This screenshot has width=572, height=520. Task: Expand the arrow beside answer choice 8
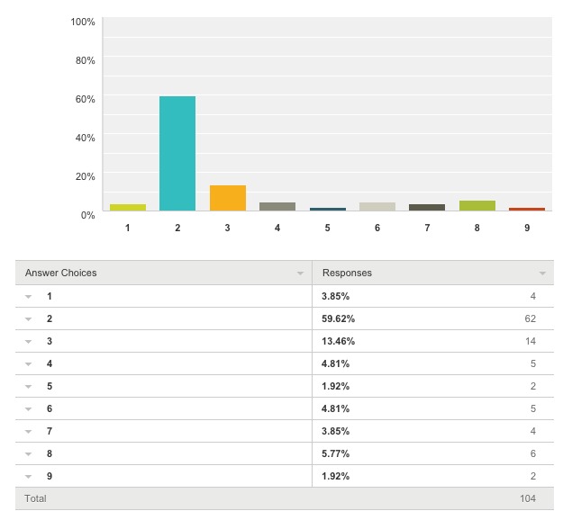(x=29, y=454)
